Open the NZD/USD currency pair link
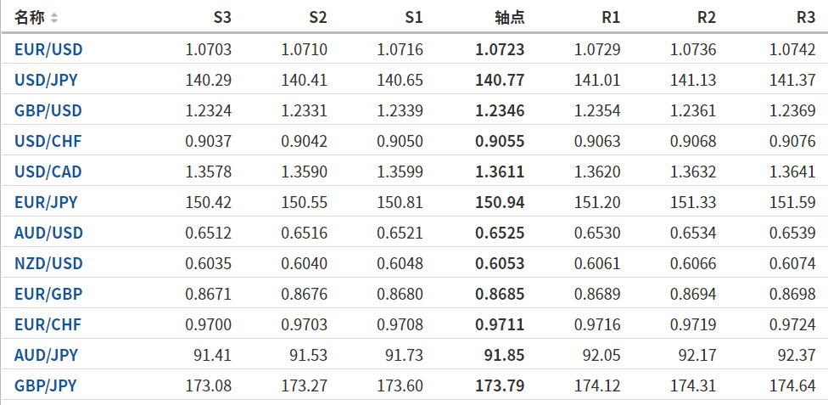The width and height of the screenshot is (828, 405). coord(48,264)
